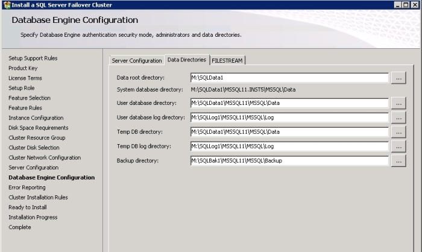Minimize the installer window
Viewport: 422px width, 252px height.
click(398, 4)
